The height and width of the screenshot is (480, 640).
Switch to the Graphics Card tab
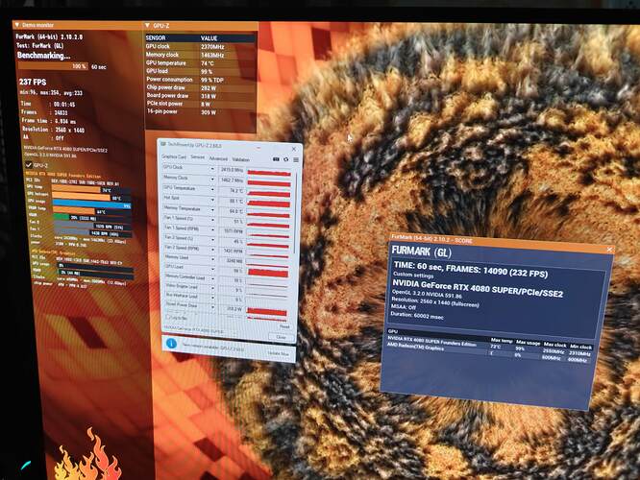tap(173, 158)
